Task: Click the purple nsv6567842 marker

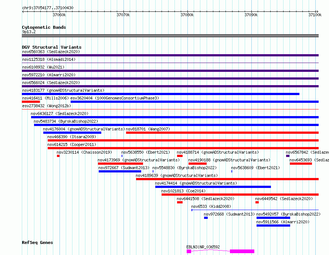Action: click(288, 156)
